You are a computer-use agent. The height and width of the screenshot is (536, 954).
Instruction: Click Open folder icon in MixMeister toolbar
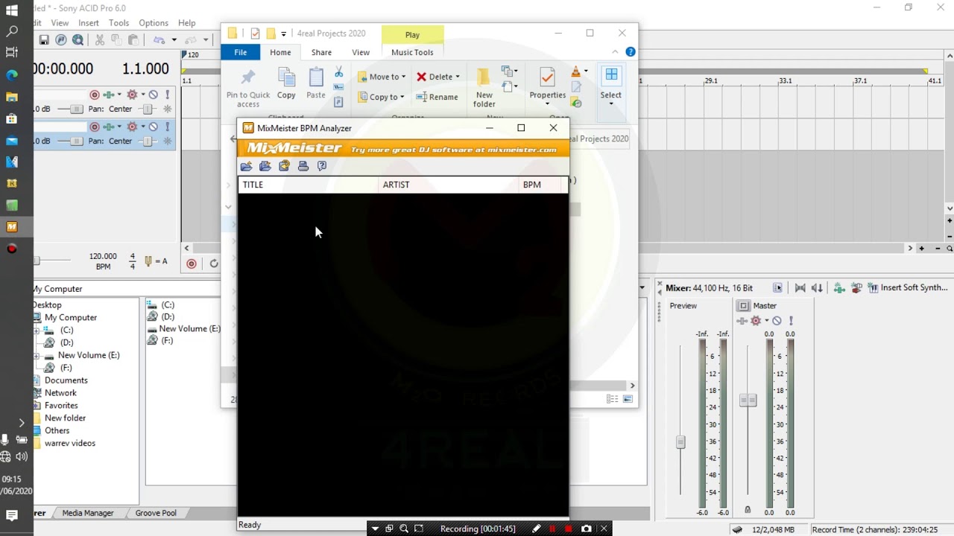pos(265,166)
